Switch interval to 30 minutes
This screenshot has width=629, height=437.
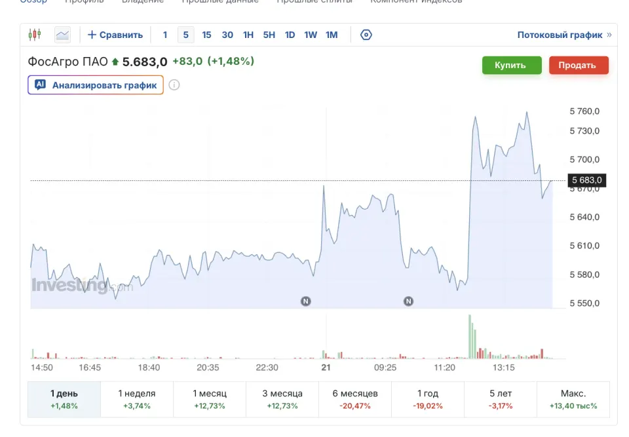point(227,35)
